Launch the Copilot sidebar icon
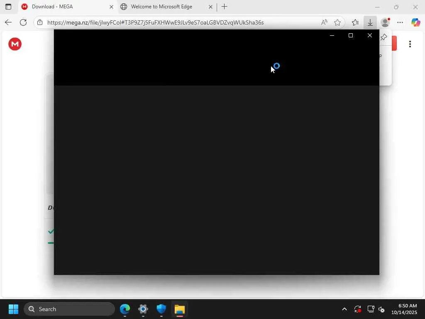Image resolution: width=425 pixels, height=319 pixels. click(415, 22)
